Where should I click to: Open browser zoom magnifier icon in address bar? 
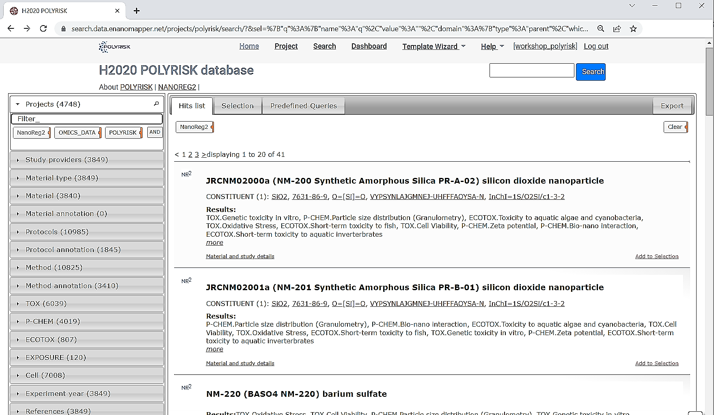click(601, 29)
